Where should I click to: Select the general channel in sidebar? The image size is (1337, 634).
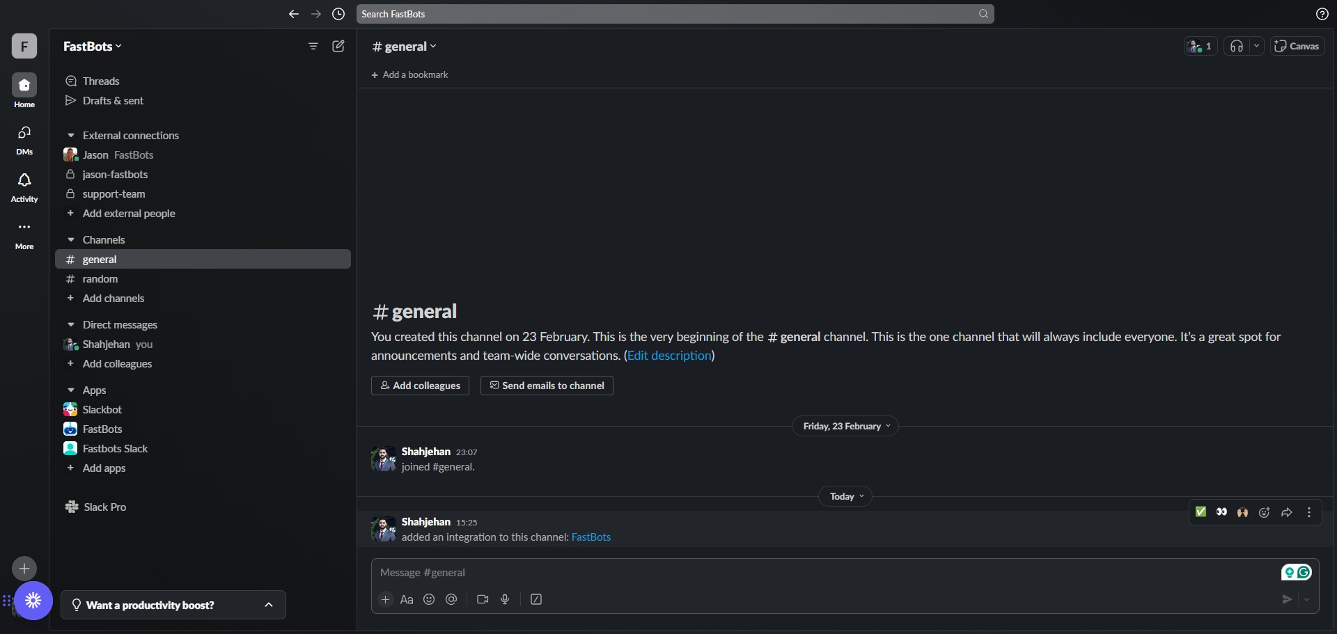203,259
